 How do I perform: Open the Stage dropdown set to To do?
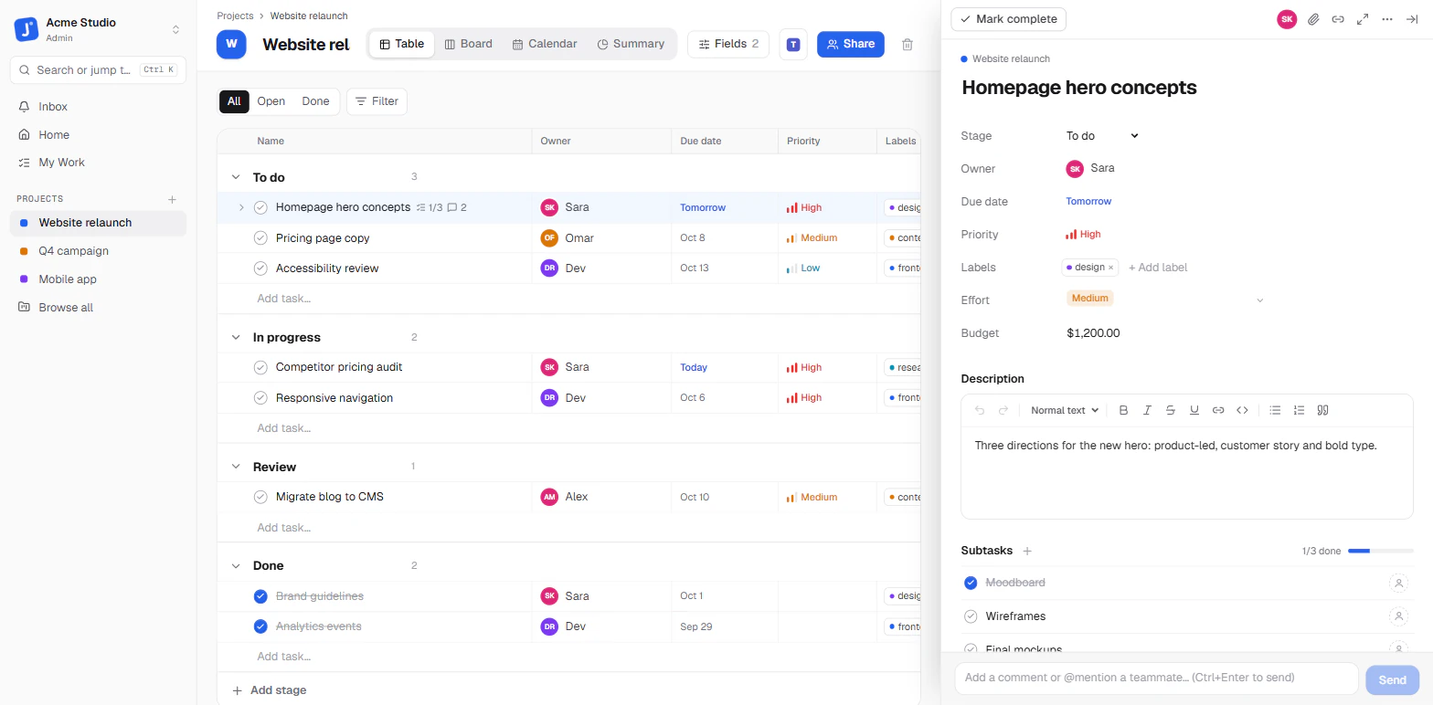click(x=1102, y=136)
